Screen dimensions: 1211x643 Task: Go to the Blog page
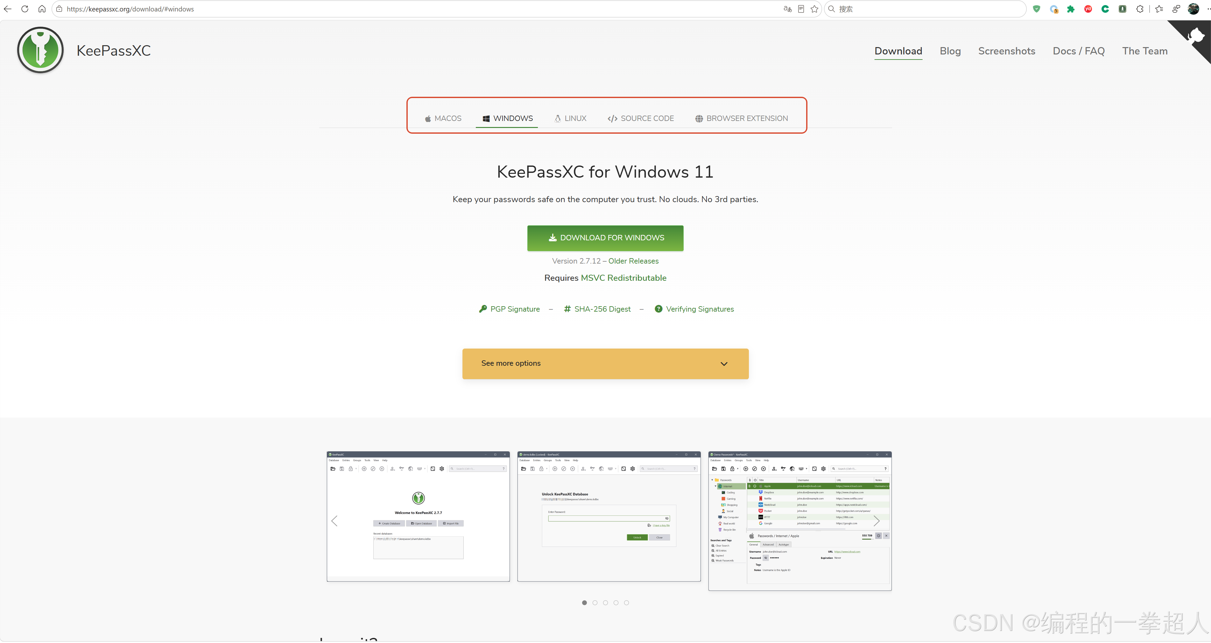tap(950, 51)
